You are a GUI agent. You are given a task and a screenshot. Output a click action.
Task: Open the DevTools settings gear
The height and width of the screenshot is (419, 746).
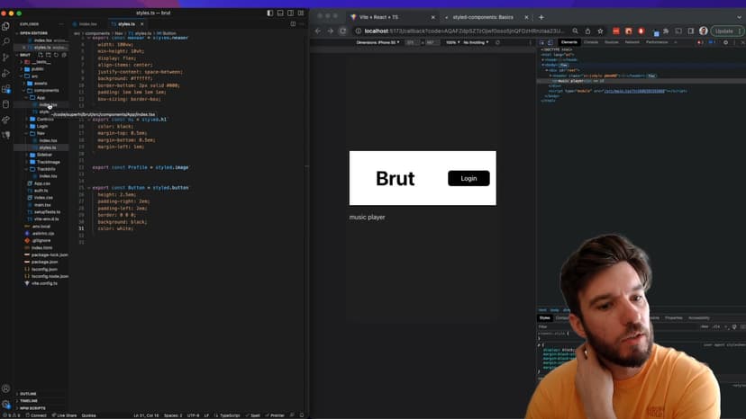tap(726, 42)
